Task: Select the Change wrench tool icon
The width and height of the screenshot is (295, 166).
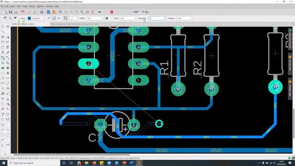Action: pos(8,53)
